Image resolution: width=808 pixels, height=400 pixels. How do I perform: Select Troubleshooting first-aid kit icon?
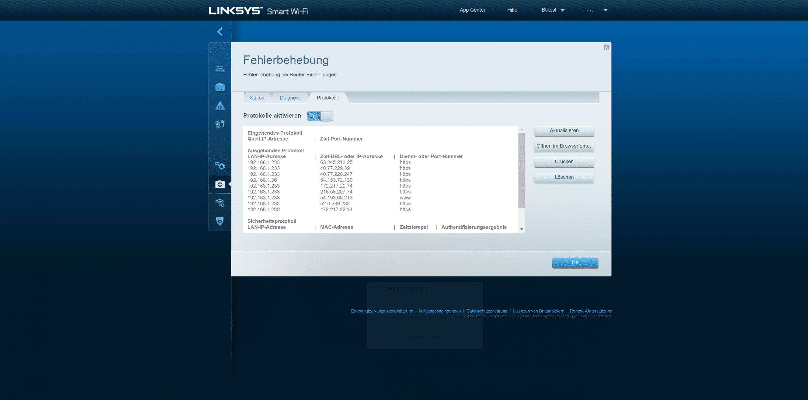(220, 184)
